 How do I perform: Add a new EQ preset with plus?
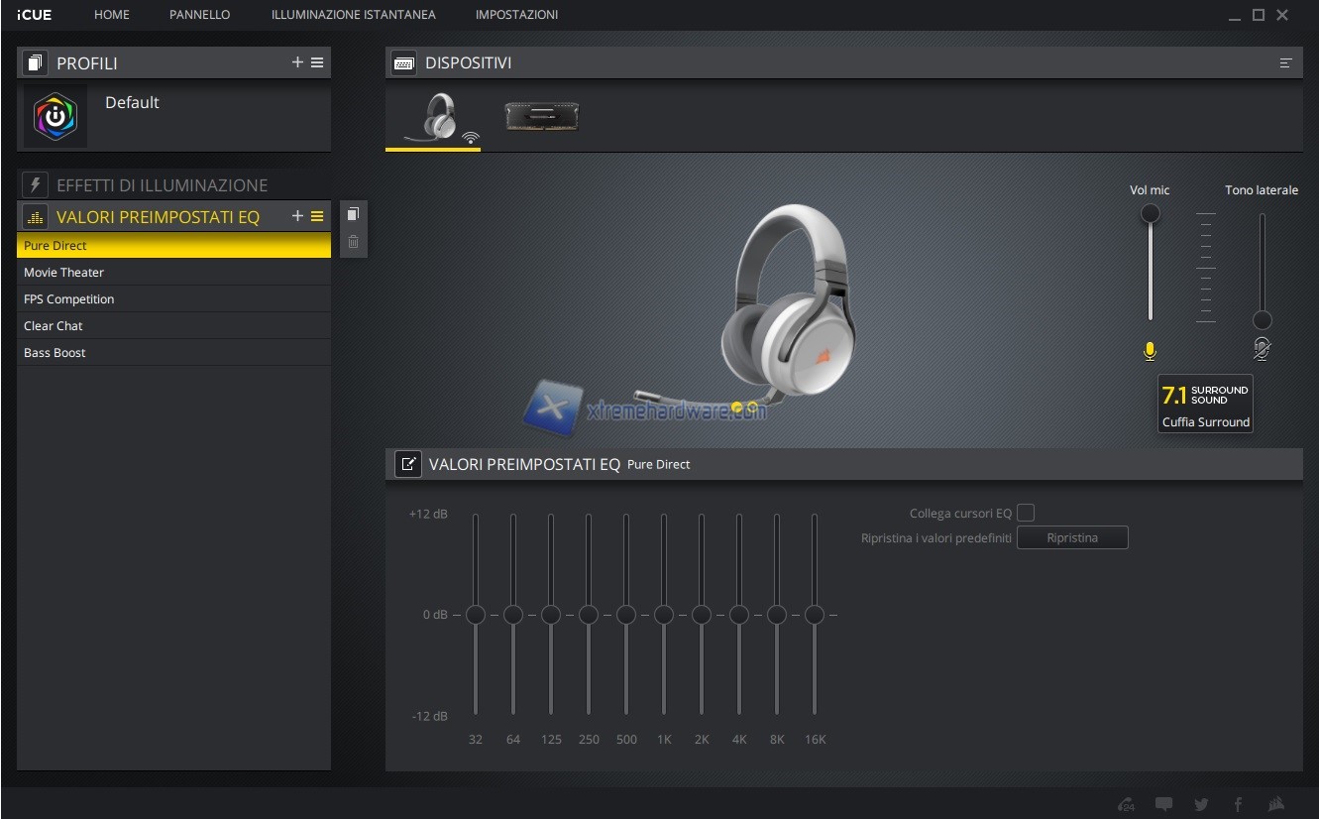tap(297, 216)
